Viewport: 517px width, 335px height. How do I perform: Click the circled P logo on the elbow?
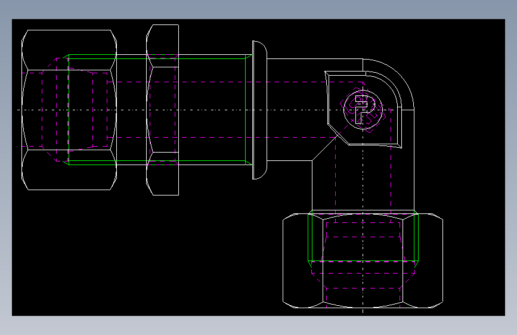pos(363,110)
